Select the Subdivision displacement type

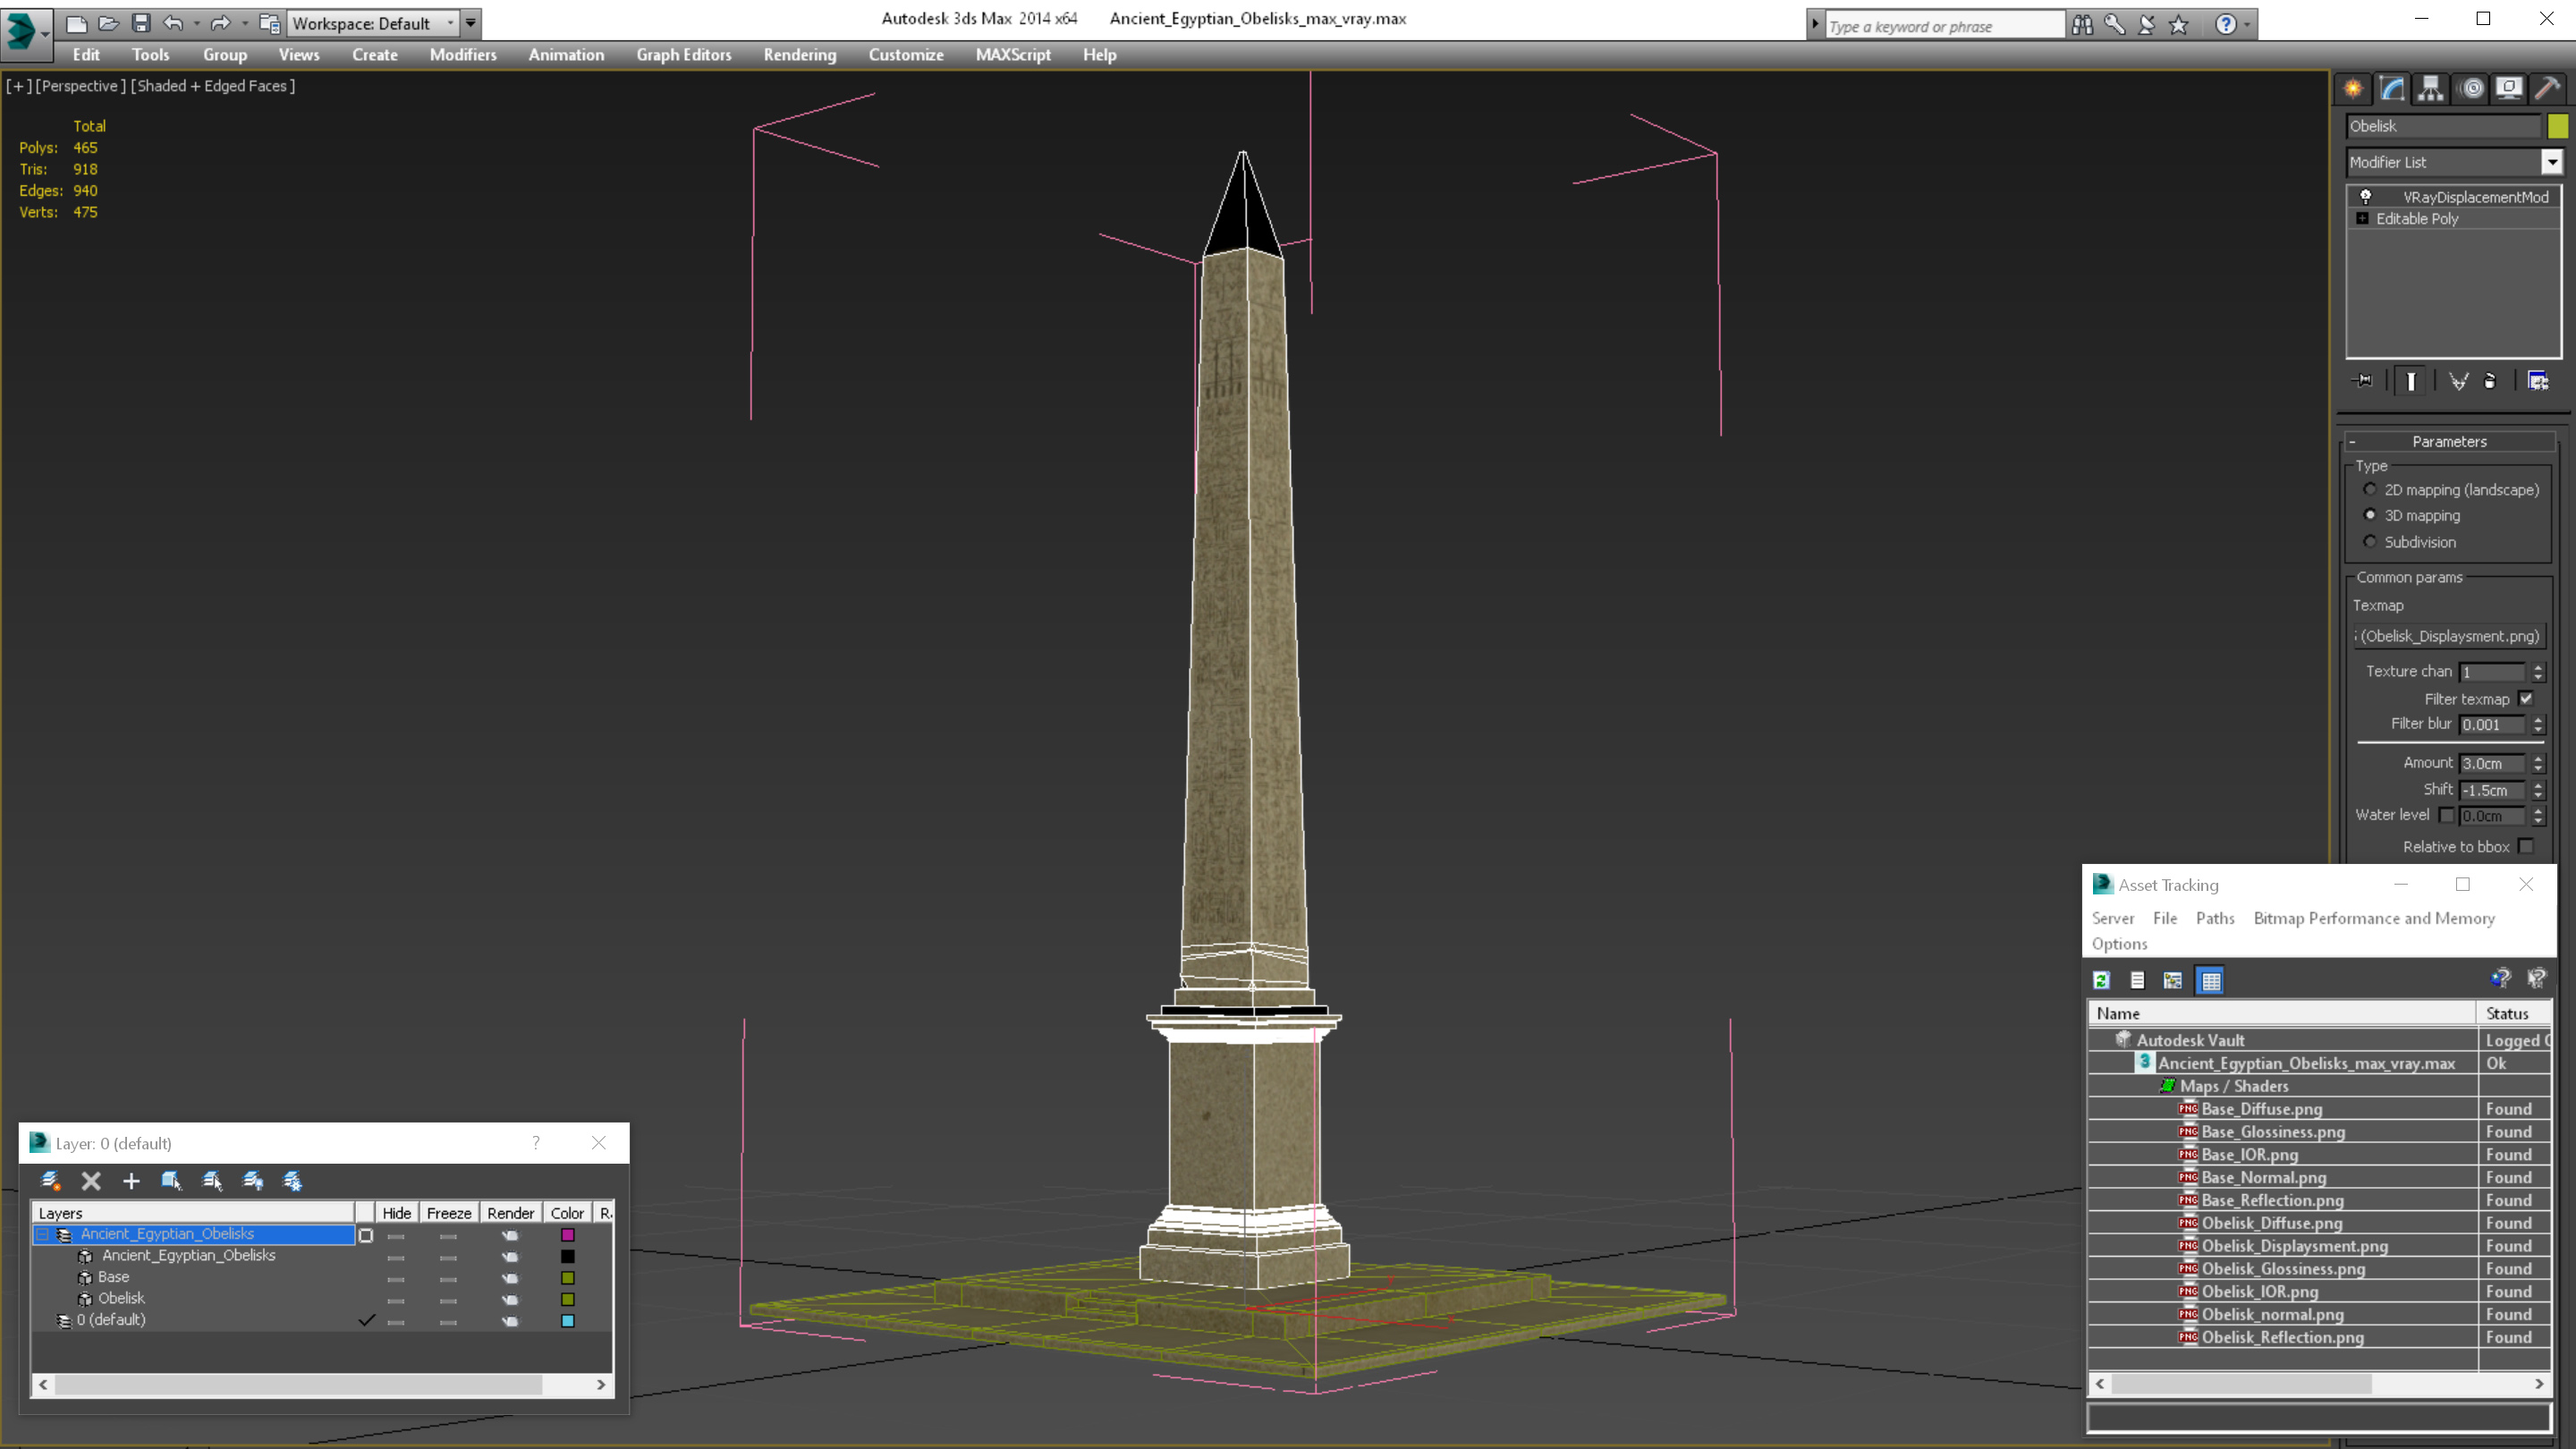(x=2370, y=542)
